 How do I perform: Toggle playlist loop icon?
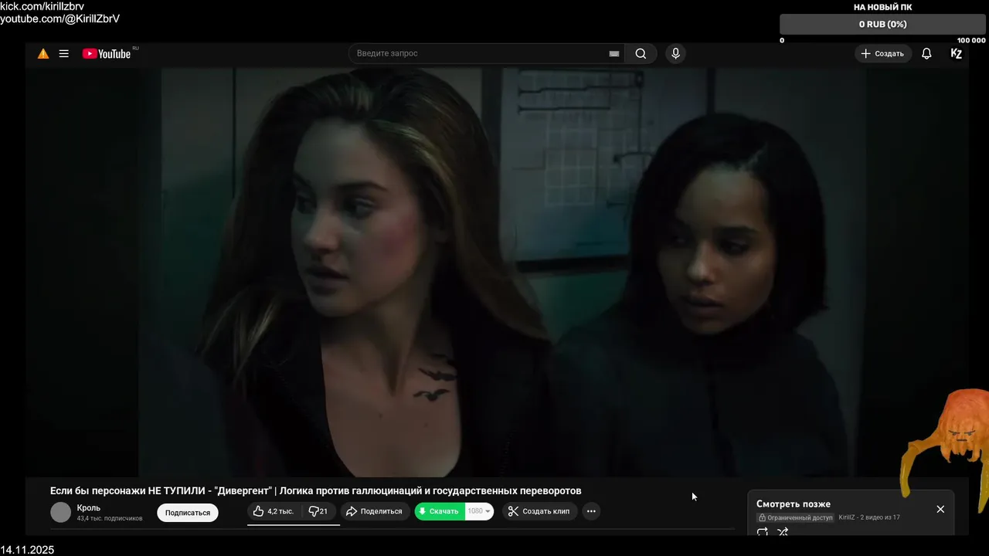coord(763,531)
